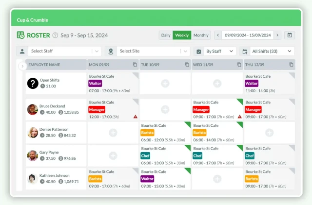Screen dimensions: 312x205
Task: Click the purple Waitor tag on Monday open shift
Action: pos(95,84)
